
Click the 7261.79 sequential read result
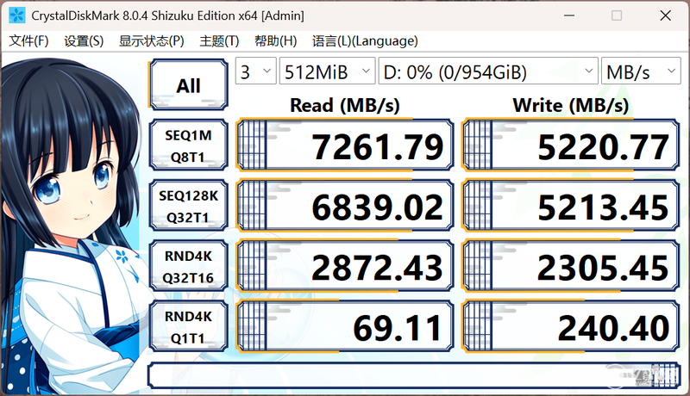click(345, 145)
